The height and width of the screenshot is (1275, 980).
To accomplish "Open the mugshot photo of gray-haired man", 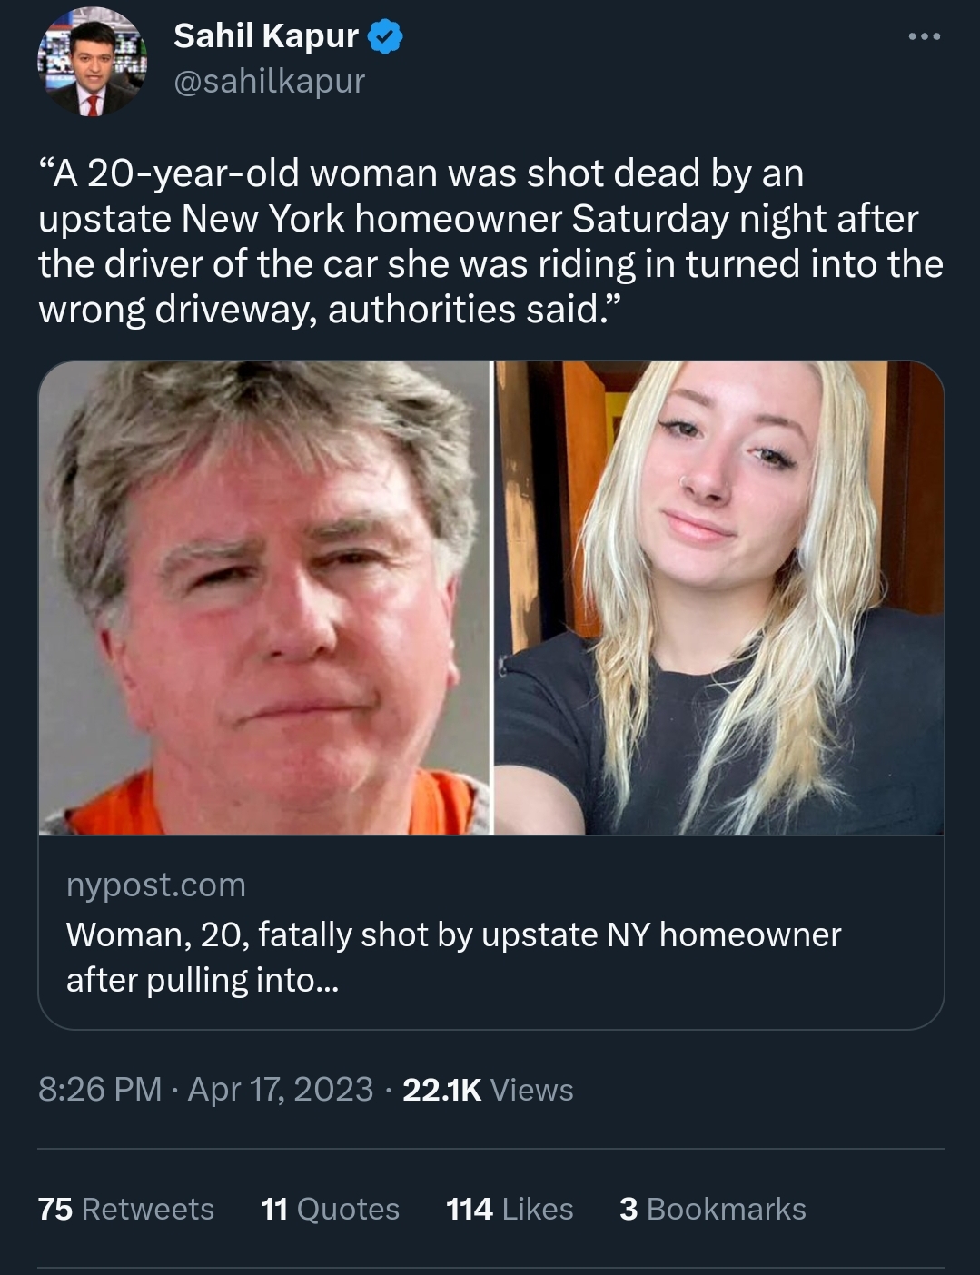I will click(x=264, y=598).
